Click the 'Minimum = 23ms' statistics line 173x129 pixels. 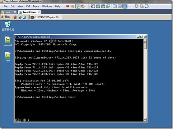[x=58, y=90]
